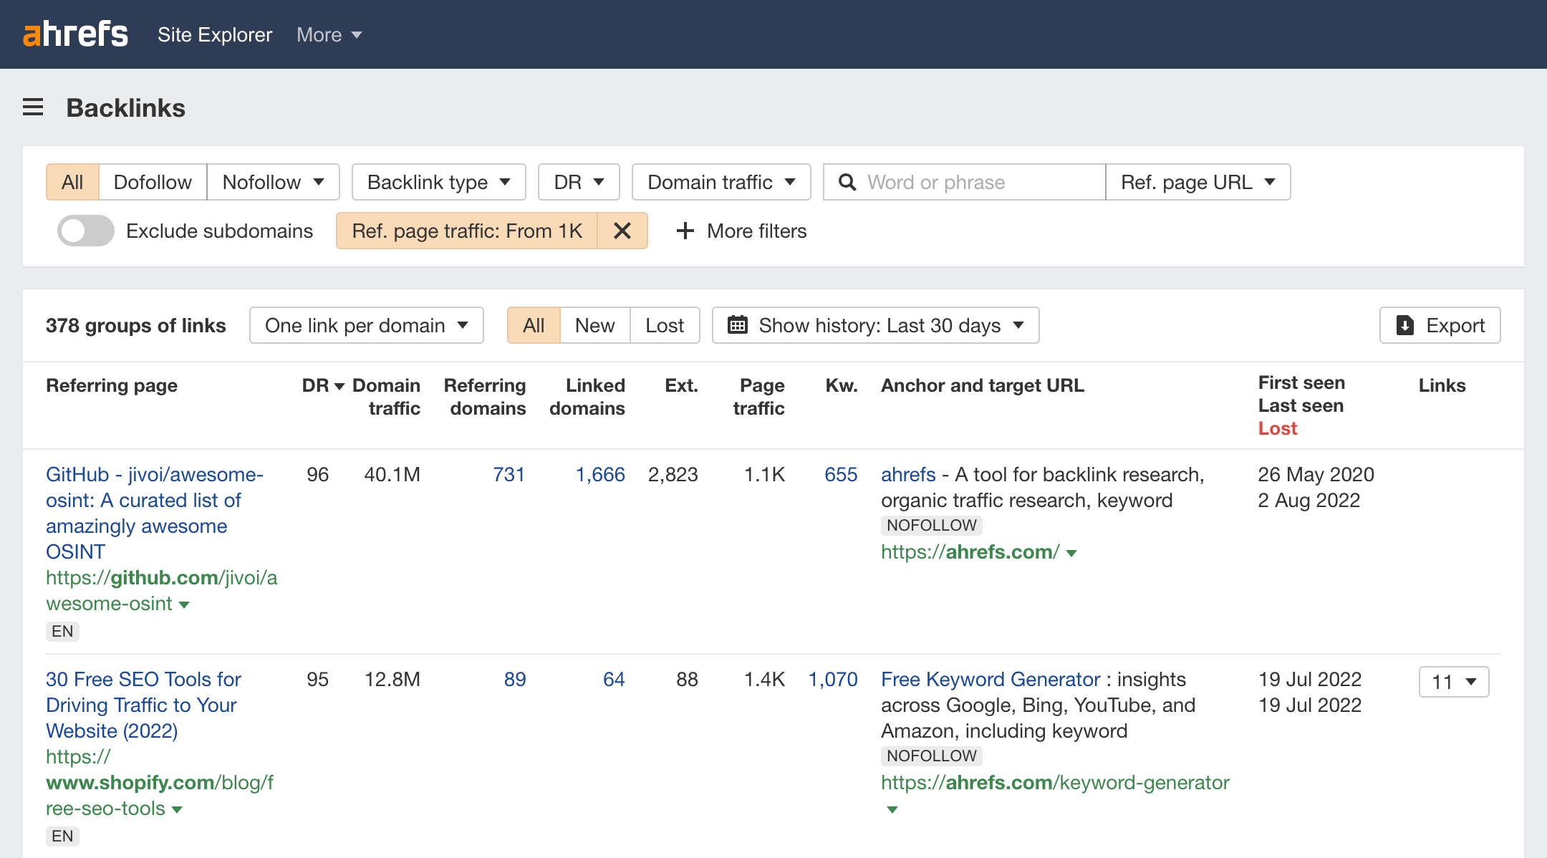Click the plus icon for More filters
This screenshot has width=1547, height=858.
(685, 231)
